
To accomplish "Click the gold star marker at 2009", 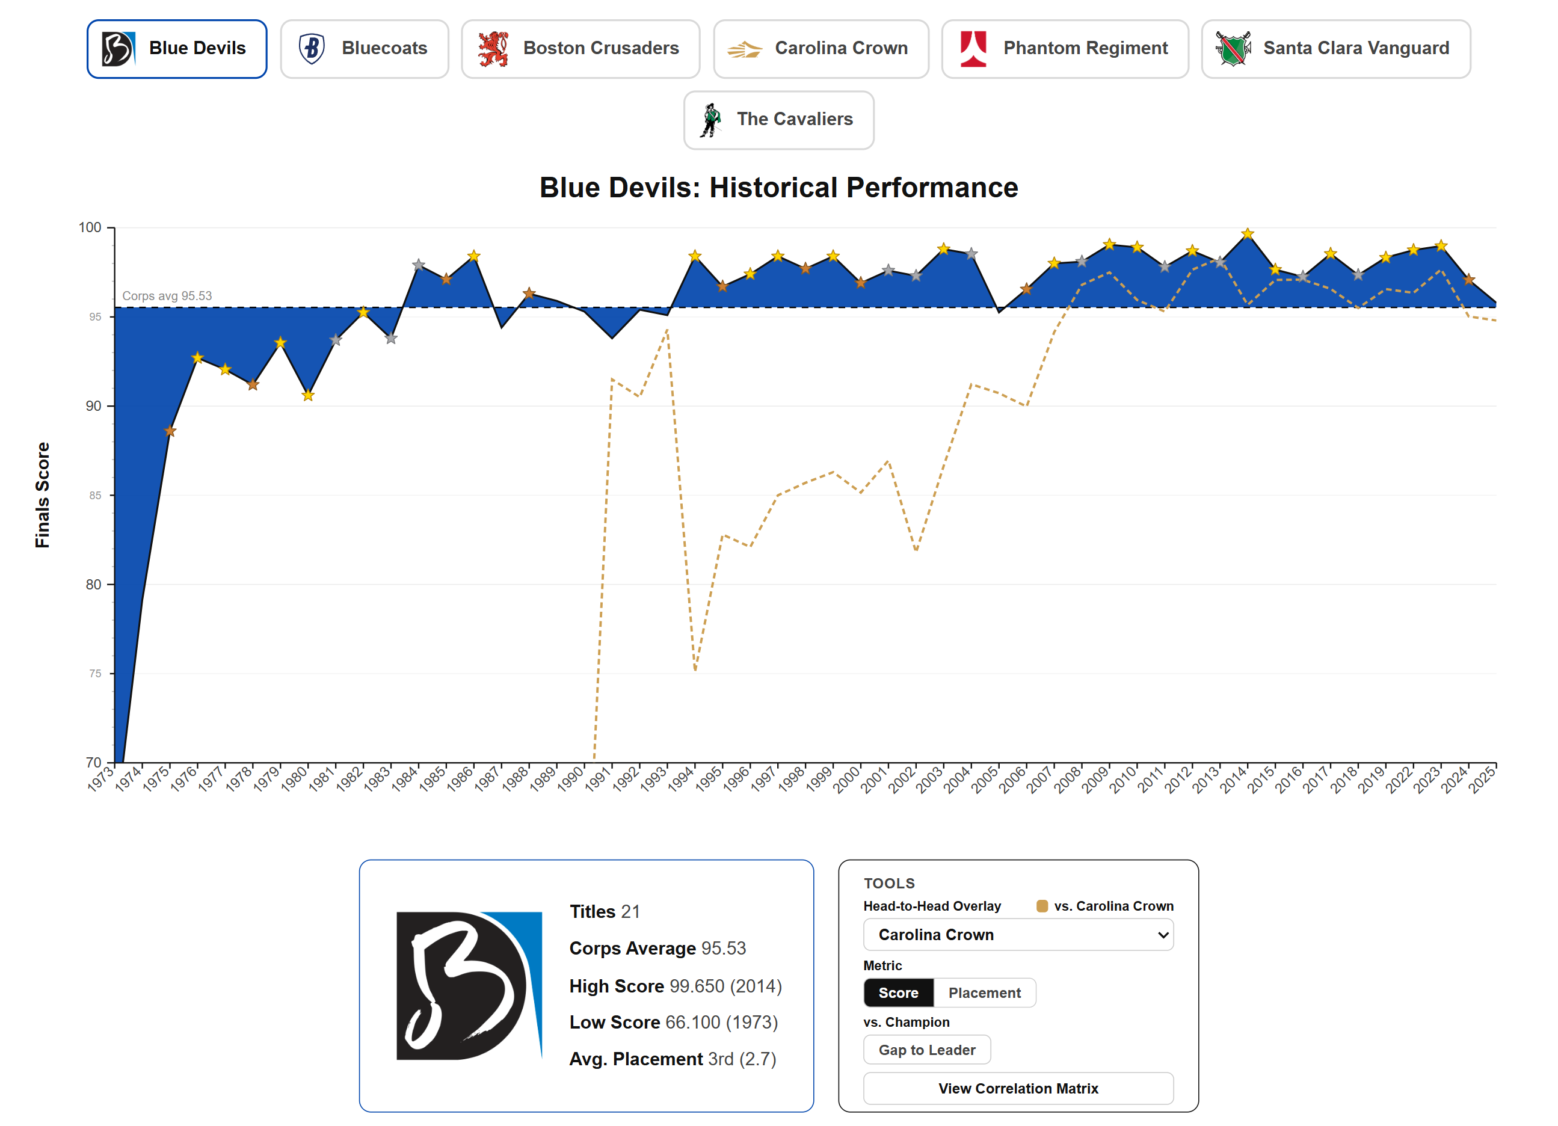I will click(x=1109, y=245).
